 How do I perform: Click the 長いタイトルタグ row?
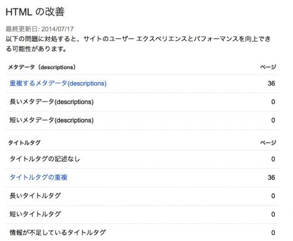142,196
